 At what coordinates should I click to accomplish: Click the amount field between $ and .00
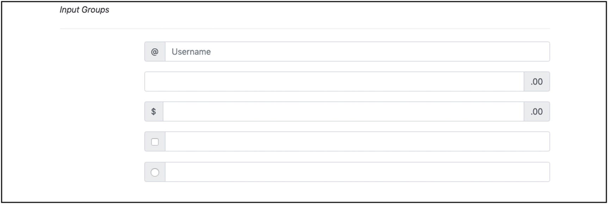pyautogui.click(x=343, y=112)
